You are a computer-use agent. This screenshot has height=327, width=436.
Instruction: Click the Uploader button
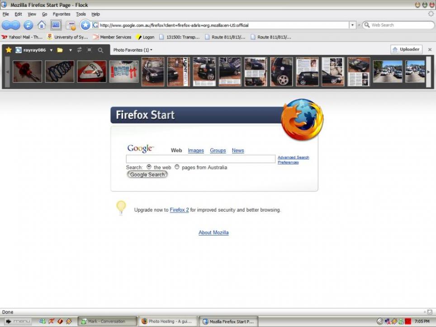pyautogui.click(x=406, y=49)
